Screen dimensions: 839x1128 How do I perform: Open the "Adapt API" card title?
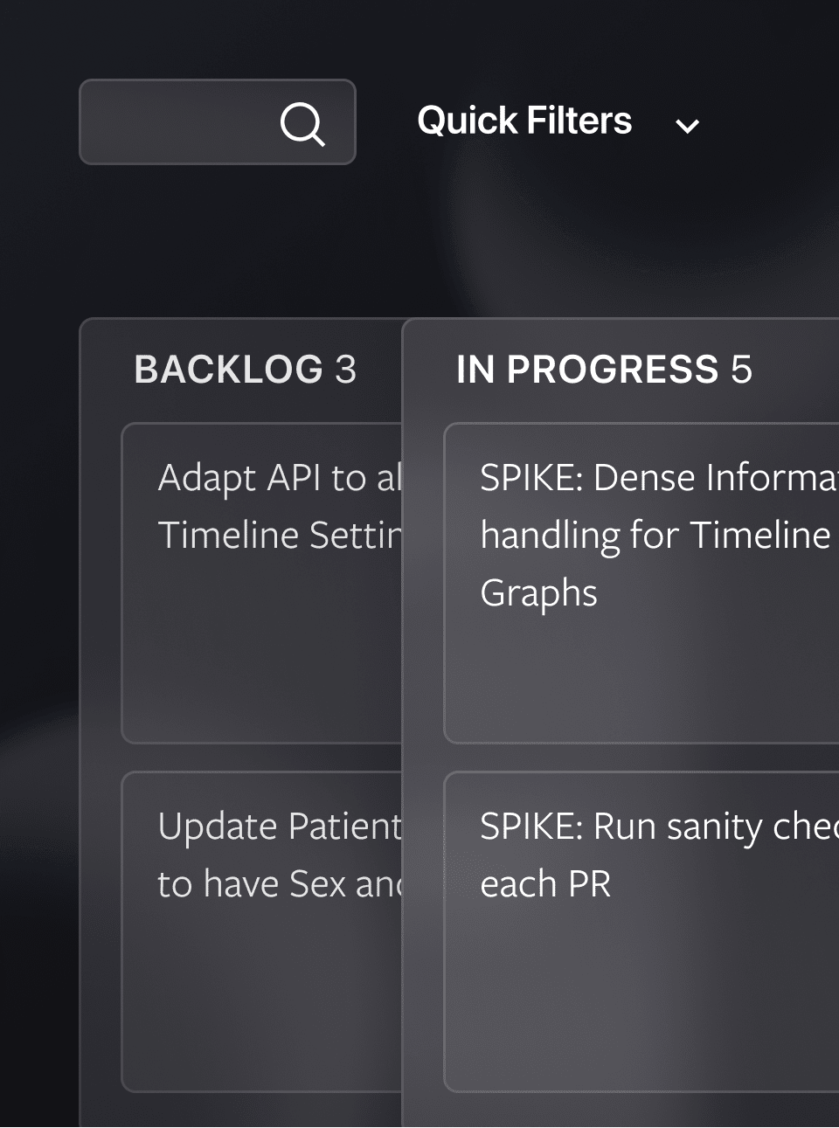coord(279,478)
